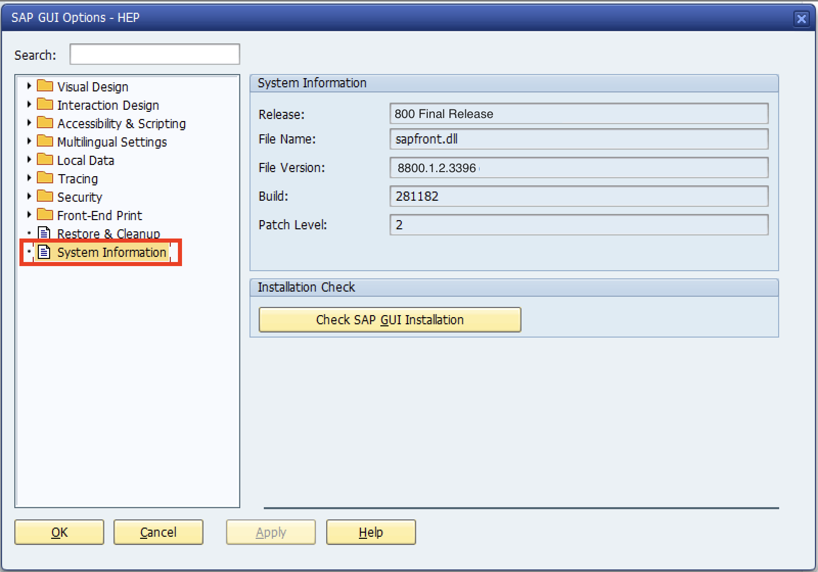Expand the Security tree node arrow
Image resolution: width=818 pixels, height=572 pixels.
pos(29,196)
